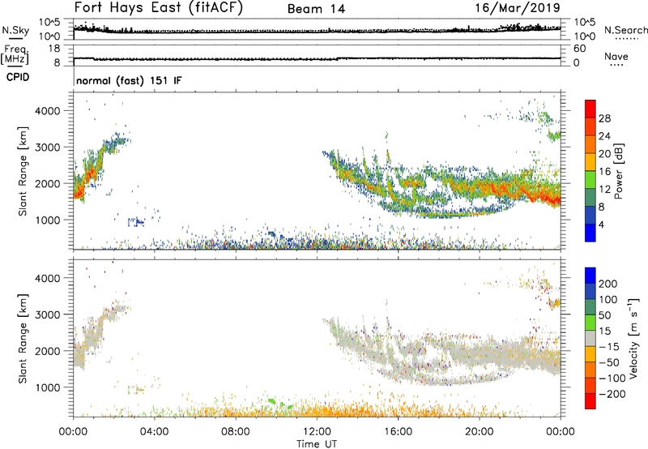Image resolution: width=648 pixels, height=449 pixels.
Task: Click the '20:00' time axis tick label
Action: [x=479, y=432]
